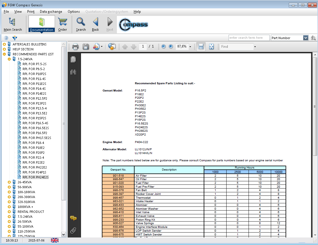
Task: Open the attachments paperclip panel
Action: (73, 231)
